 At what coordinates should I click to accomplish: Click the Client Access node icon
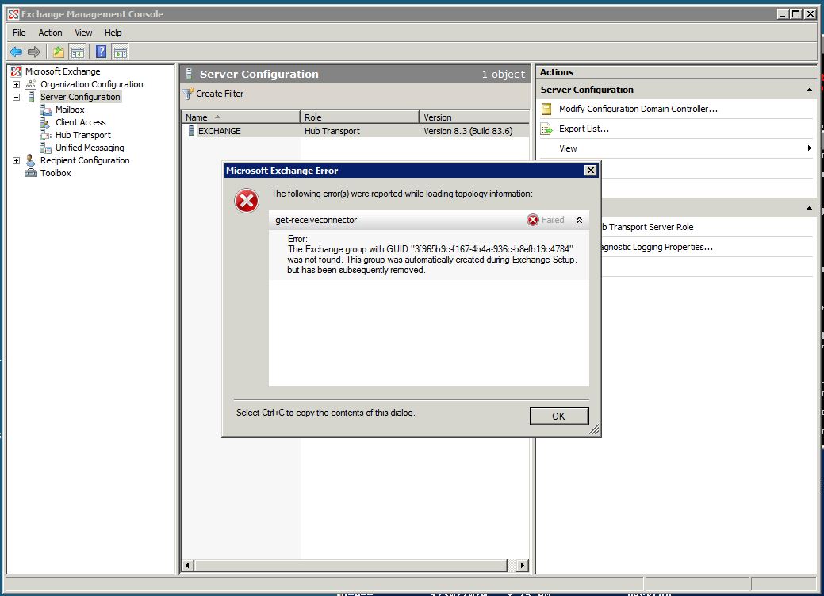point(45,122)
